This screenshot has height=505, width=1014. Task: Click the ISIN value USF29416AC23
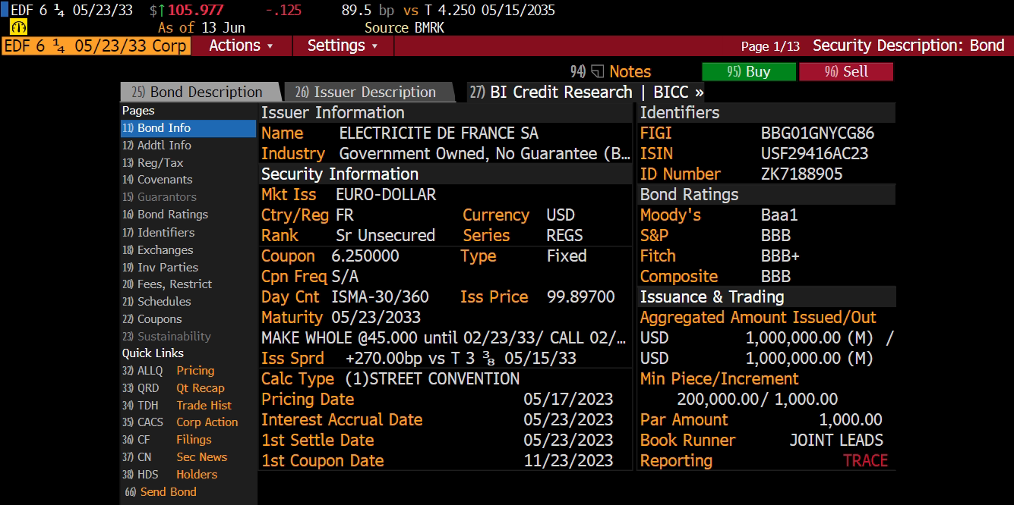(x=814, y=154)
